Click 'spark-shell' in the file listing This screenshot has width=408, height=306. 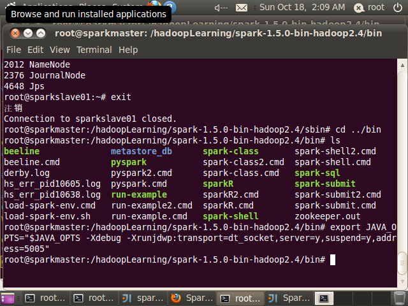pyautogui.click(x=231, y=216)
